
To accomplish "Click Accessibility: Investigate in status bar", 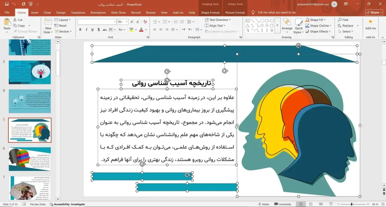I will pos(67,204).
